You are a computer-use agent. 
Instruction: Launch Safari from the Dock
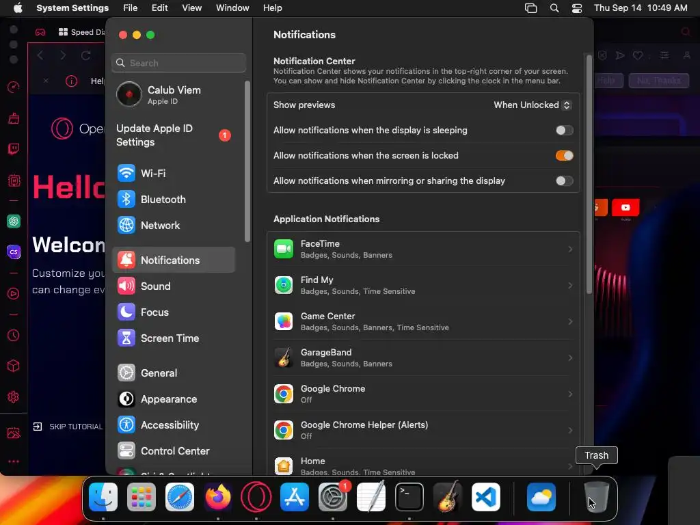click(x=180, y=497)
